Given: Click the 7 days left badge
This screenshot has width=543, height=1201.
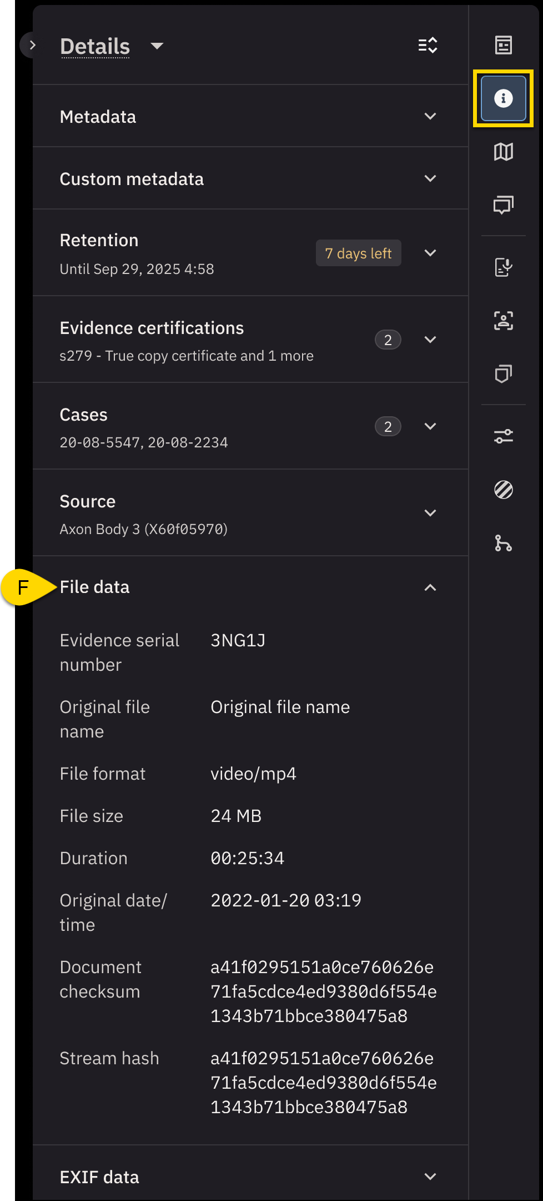Looking at the screenshot, I should (x=358, y=253).
